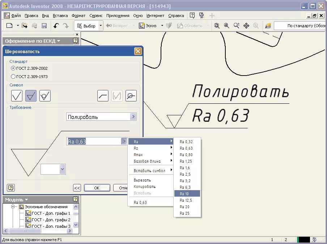The width and height of the screenshot is (327, 244).
Task: Click the help icon in Шероховатость dialog
Action: point(10,188)
